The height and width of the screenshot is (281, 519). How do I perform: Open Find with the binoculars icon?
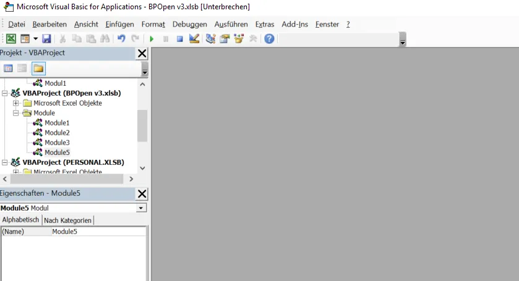tap(105, 39)
